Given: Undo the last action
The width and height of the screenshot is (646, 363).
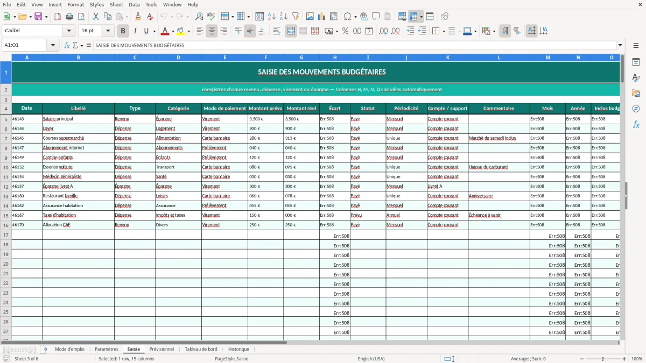Looking at the screenshot, I should 164,17.
